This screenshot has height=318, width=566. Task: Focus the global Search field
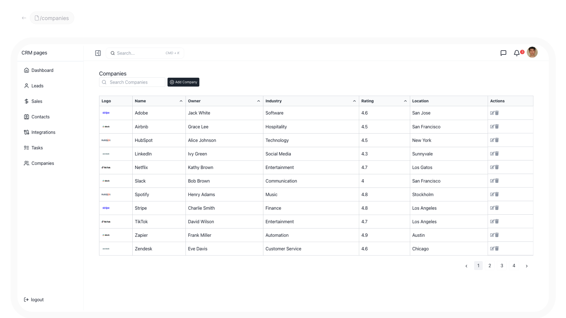coord(145,53)
